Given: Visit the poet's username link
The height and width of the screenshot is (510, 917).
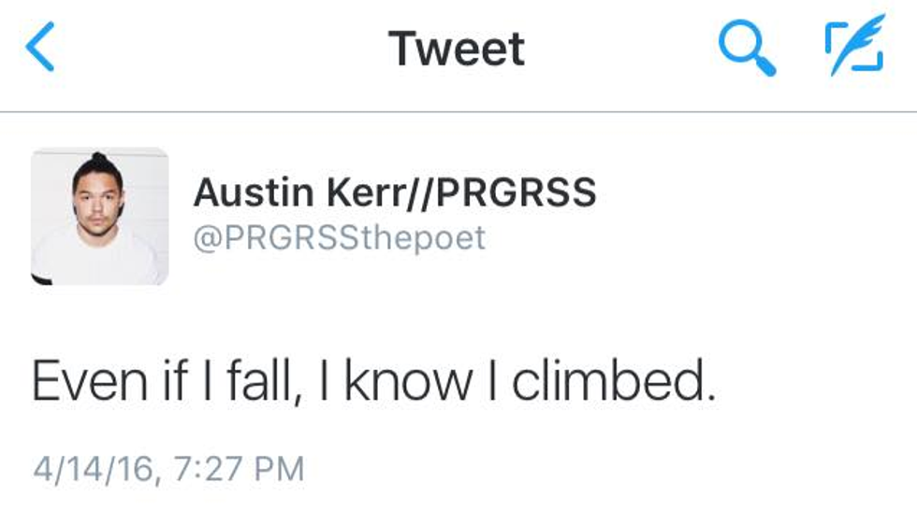Looking at the screenshot, I should pos(340,237).
